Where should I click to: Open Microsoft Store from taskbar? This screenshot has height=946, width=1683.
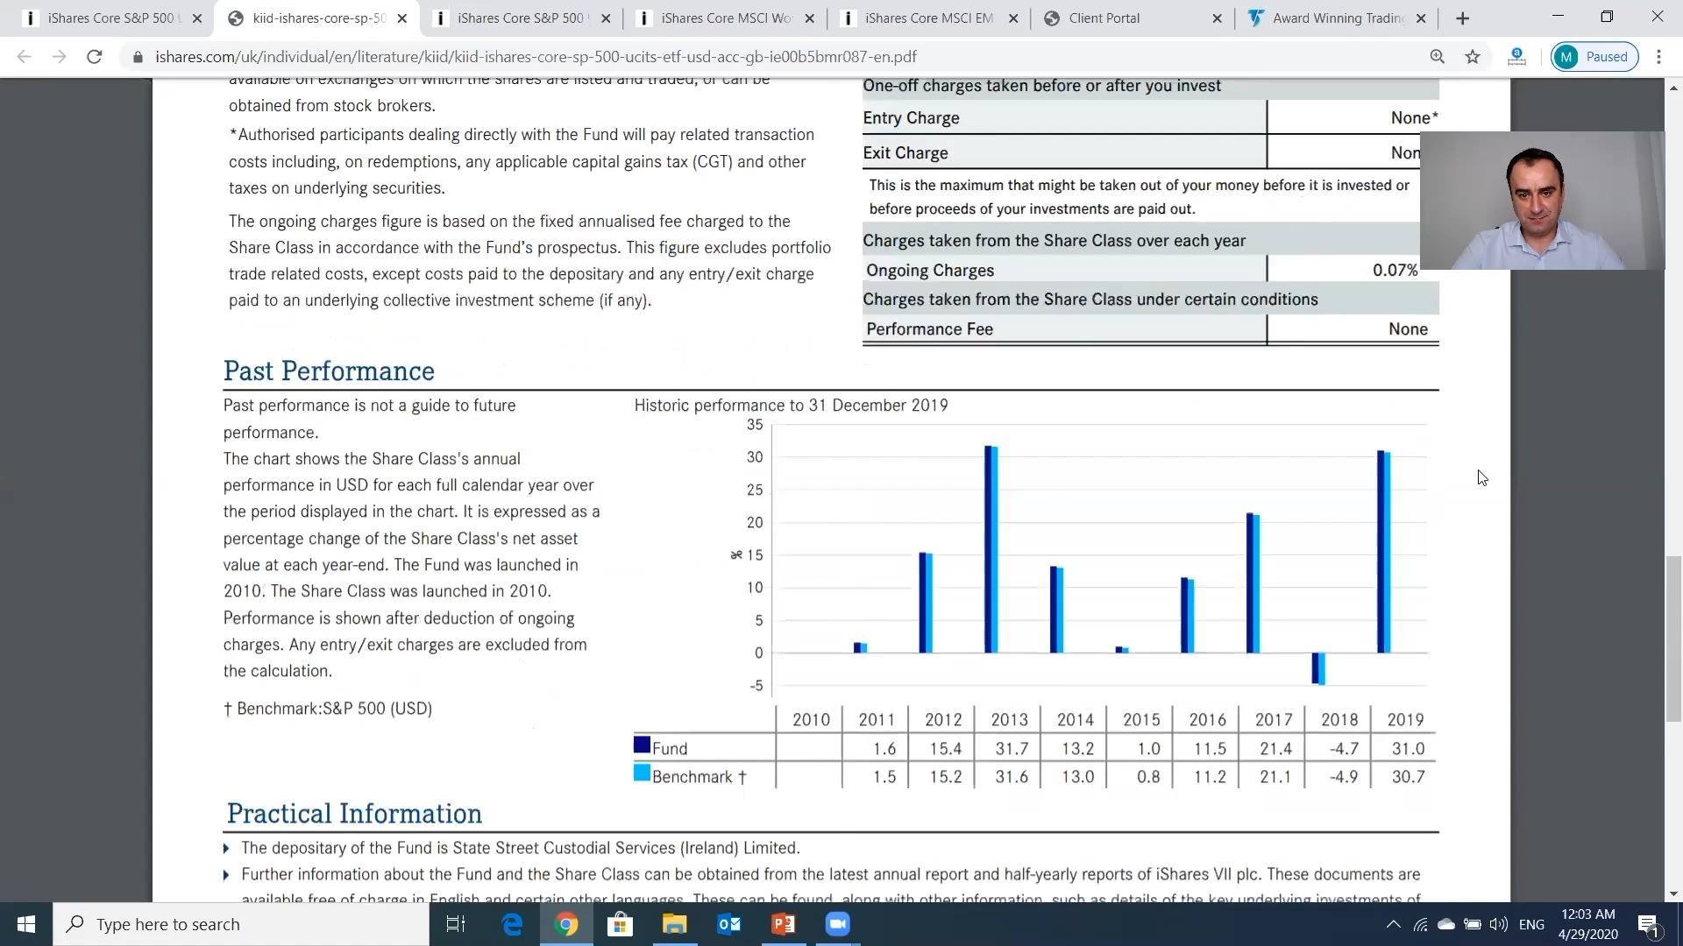point(620,924)
